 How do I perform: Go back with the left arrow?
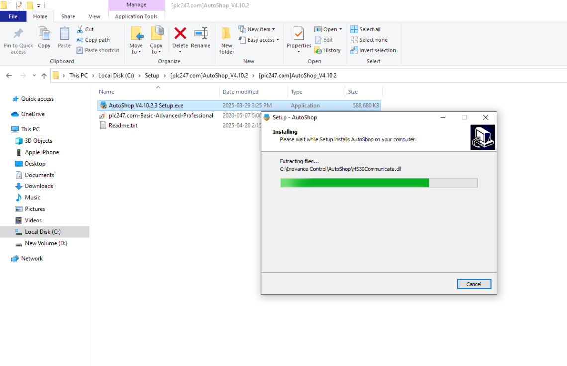click(x=9, y=75)
